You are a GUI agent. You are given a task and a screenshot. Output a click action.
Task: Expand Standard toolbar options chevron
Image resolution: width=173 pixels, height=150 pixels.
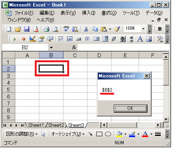150,29
